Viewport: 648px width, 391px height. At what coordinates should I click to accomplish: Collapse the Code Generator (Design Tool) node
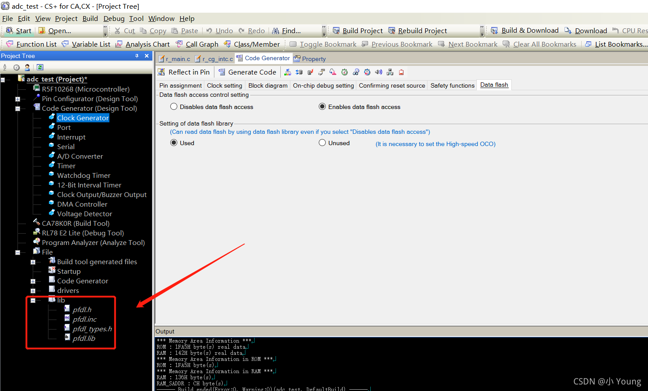(17, 109)
